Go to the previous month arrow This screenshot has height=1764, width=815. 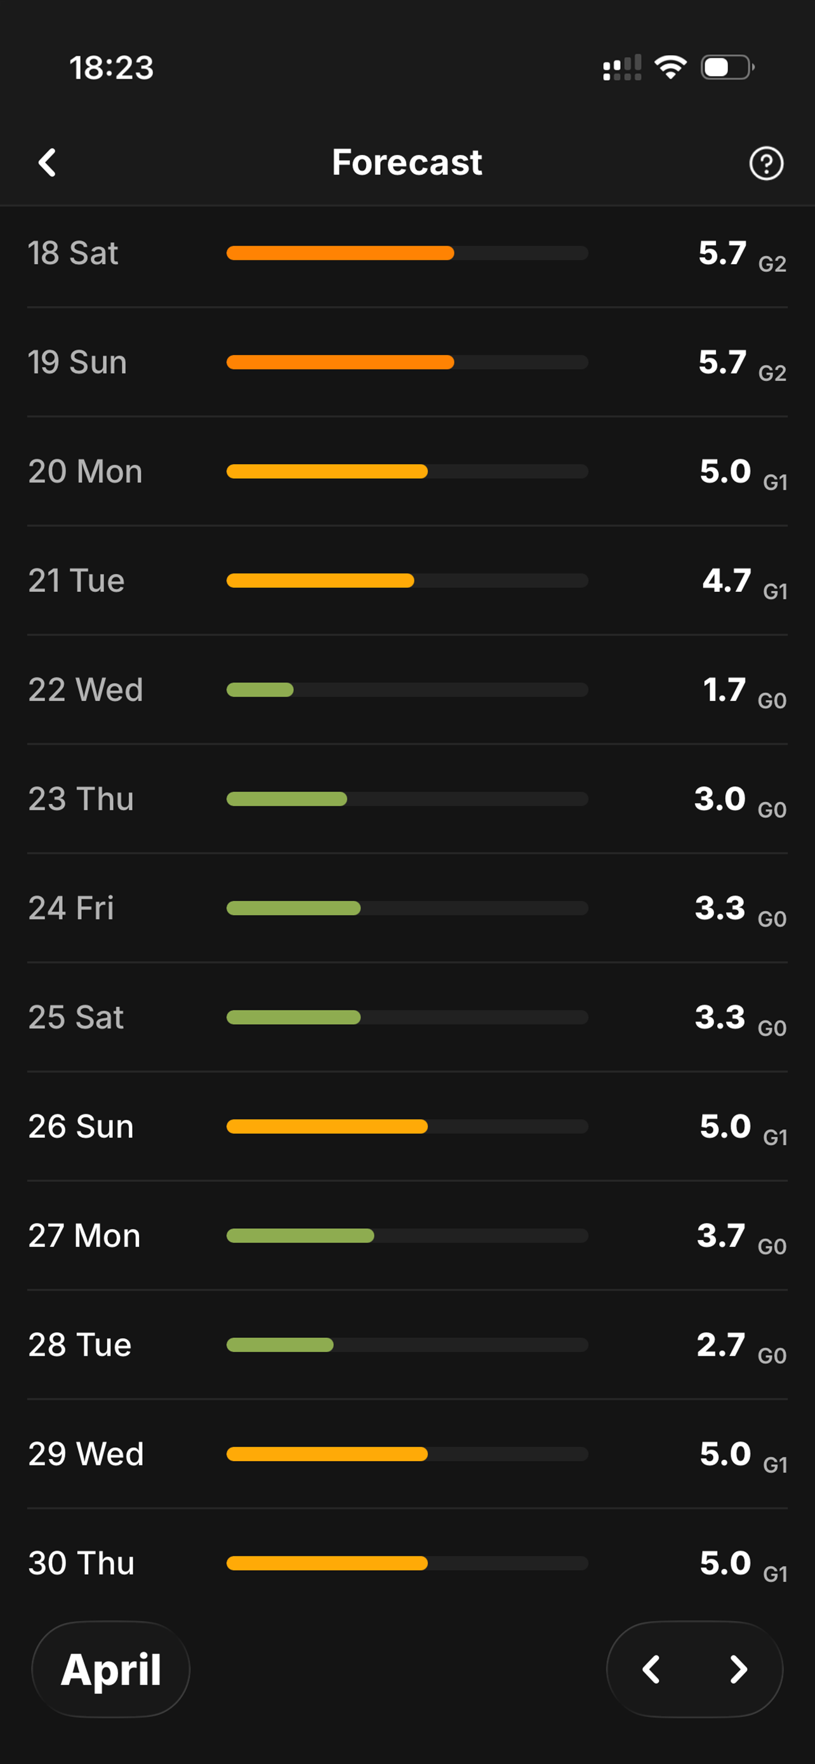651,1669
